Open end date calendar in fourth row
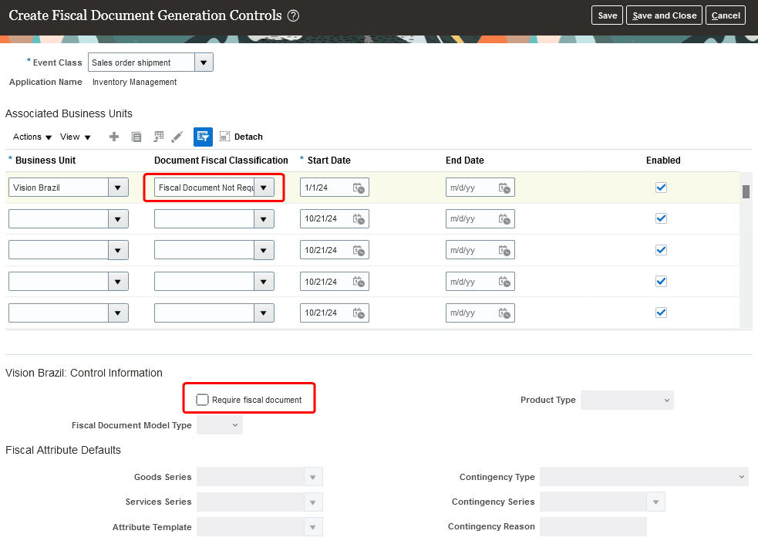Viewport: 758px width, 551px height. point(504,282)
